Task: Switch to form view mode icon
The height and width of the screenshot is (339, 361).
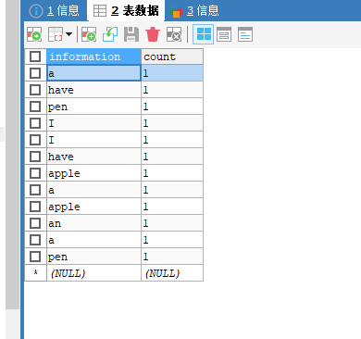Action: 224,34
